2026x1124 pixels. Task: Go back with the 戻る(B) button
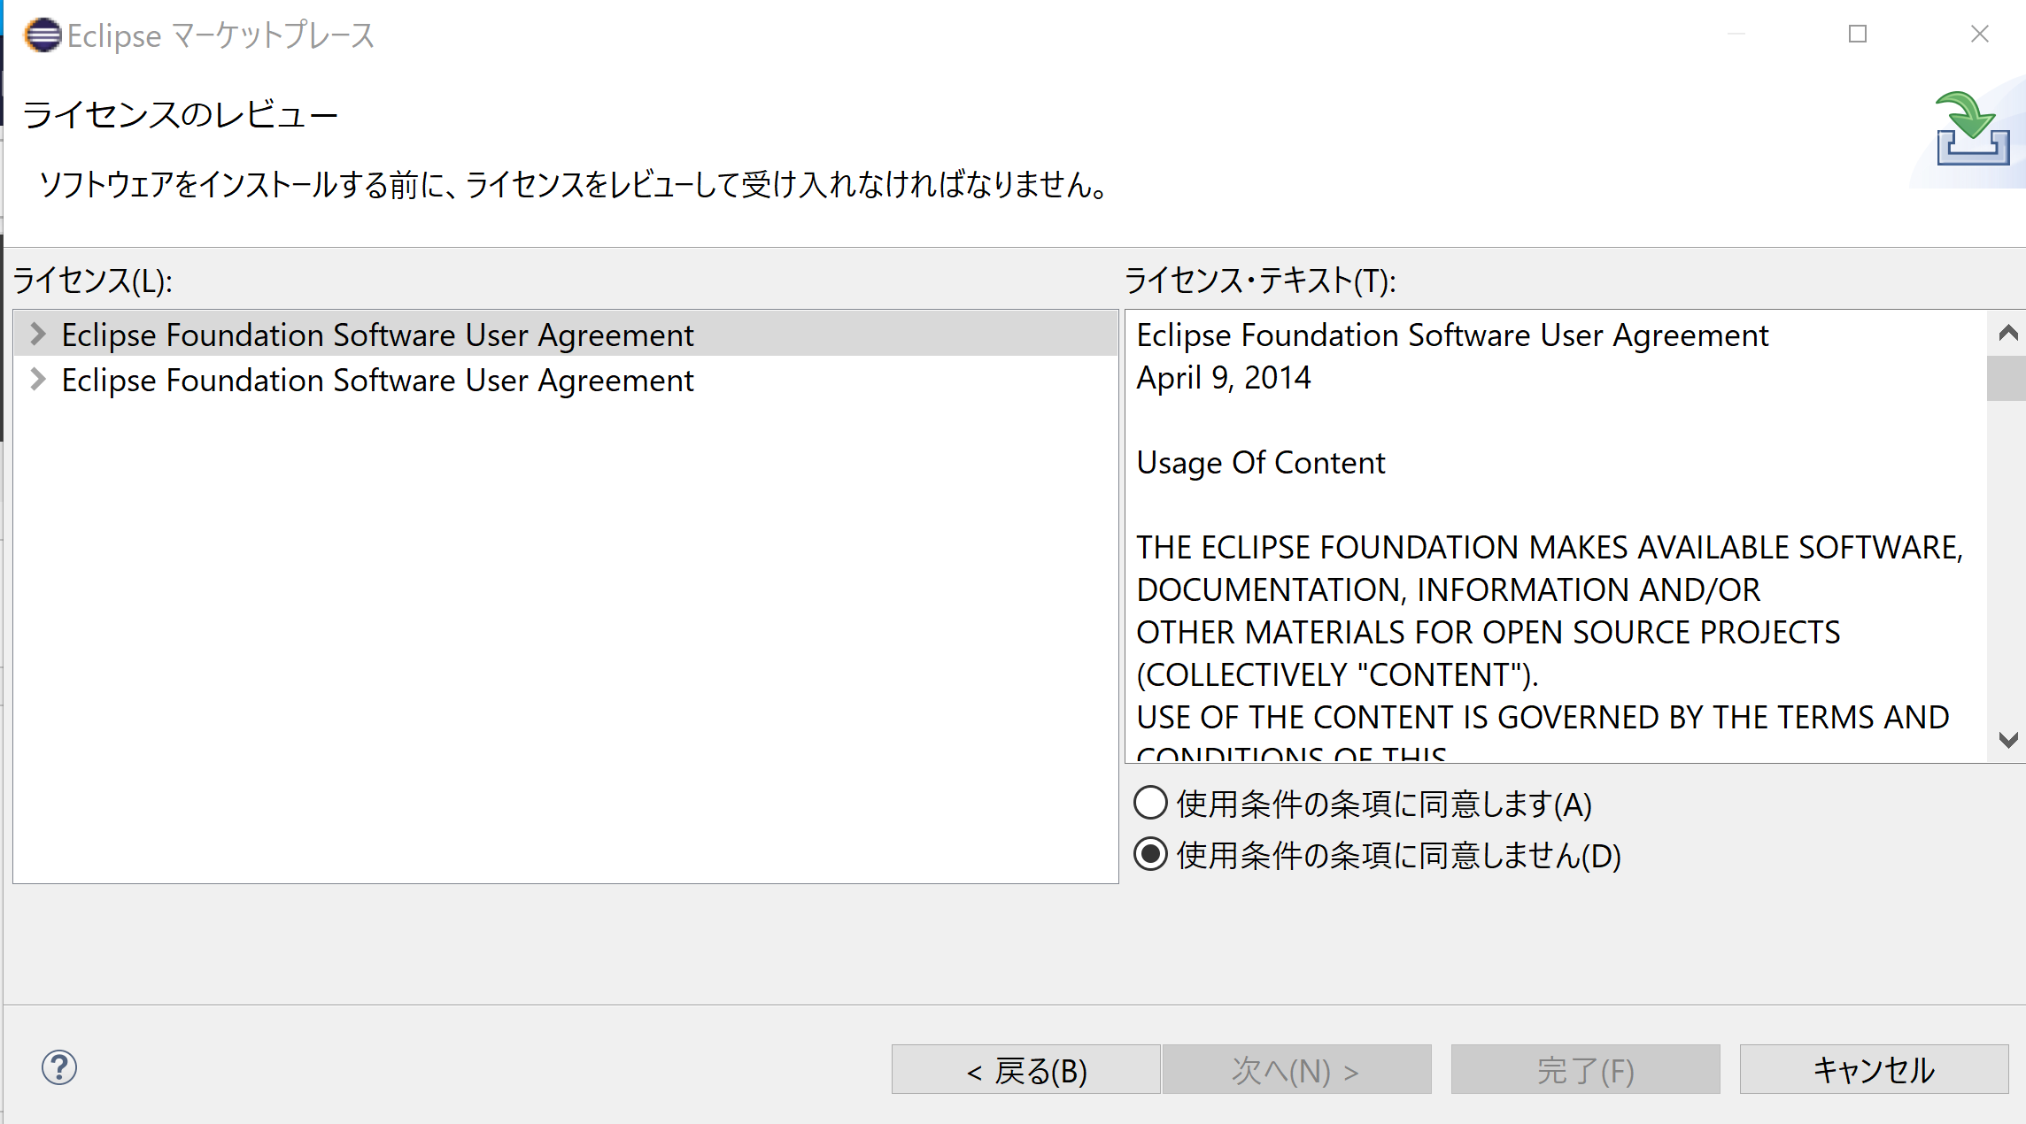coord(1025,1070)
